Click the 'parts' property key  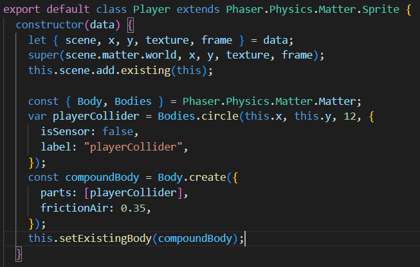point(56,193)
